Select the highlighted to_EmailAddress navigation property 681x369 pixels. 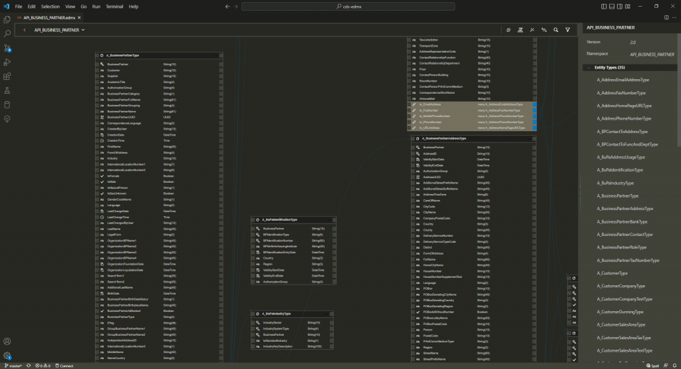click(x=472, y=104)
